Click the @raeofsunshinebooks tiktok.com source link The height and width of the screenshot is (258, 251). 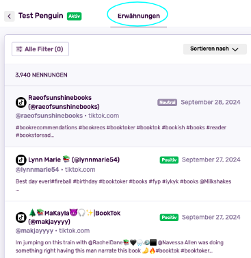[67, 116]
